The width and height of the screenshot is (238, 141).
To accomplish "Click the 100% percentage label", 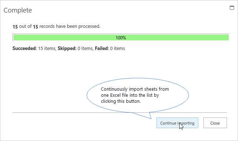I will pyautogui.click(x=121, y=38).
